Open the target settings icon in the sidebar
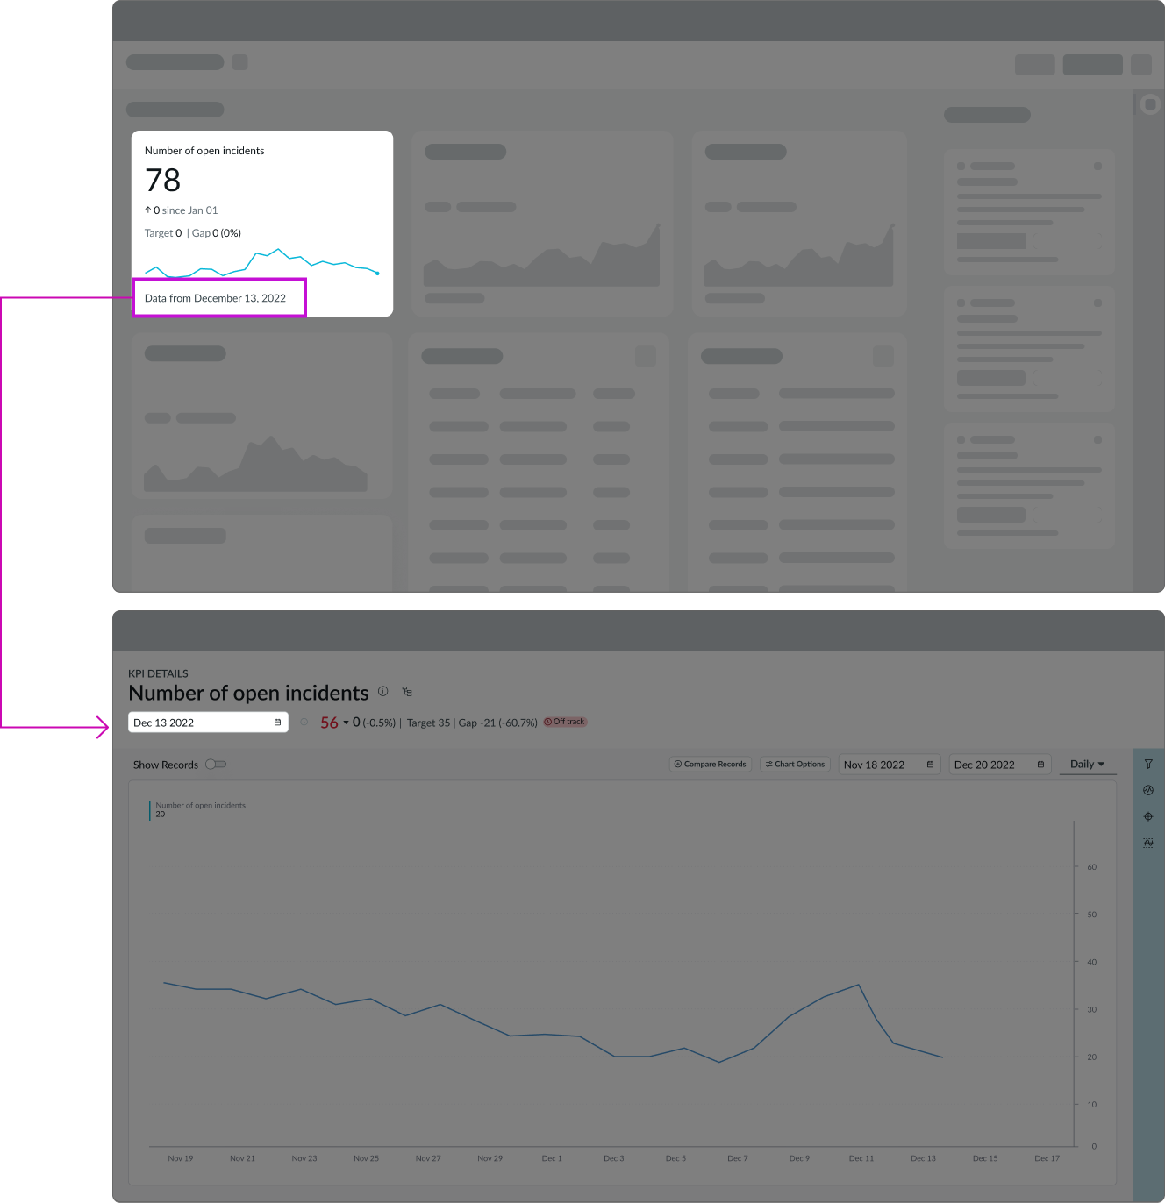The image size is (1165, 1203). click(1148, 816)
